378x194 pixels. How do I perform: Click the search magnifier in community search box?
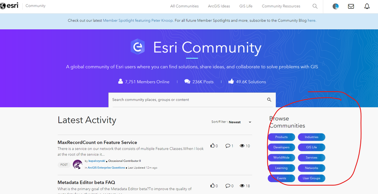[269, 99]
